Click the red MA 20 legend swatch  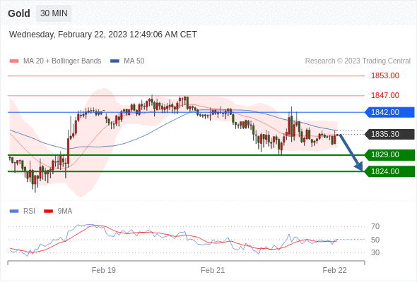[14, 61]
